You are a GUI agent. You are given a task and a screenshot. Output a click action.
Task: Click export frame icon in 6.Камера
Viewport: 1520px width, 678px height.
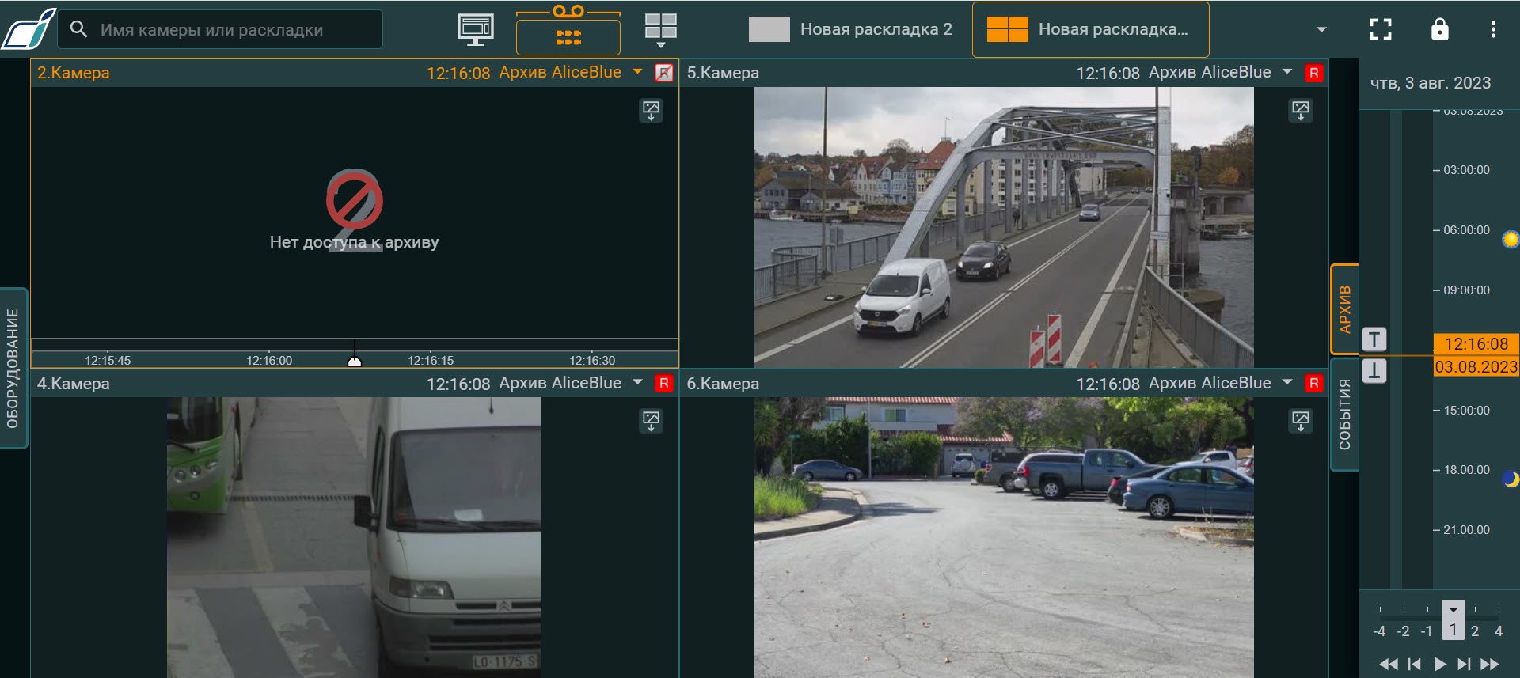(x=1300, y=421)
